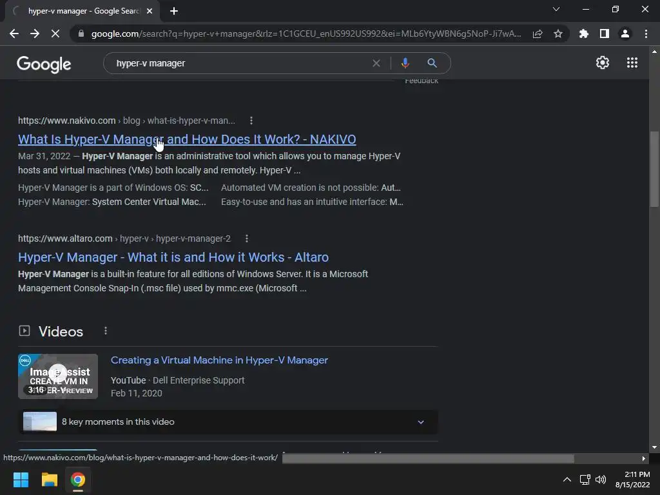660x495 pixels.
Task: Click Easy-to-use intuitive interface snippet
Action: click(312, 202)
